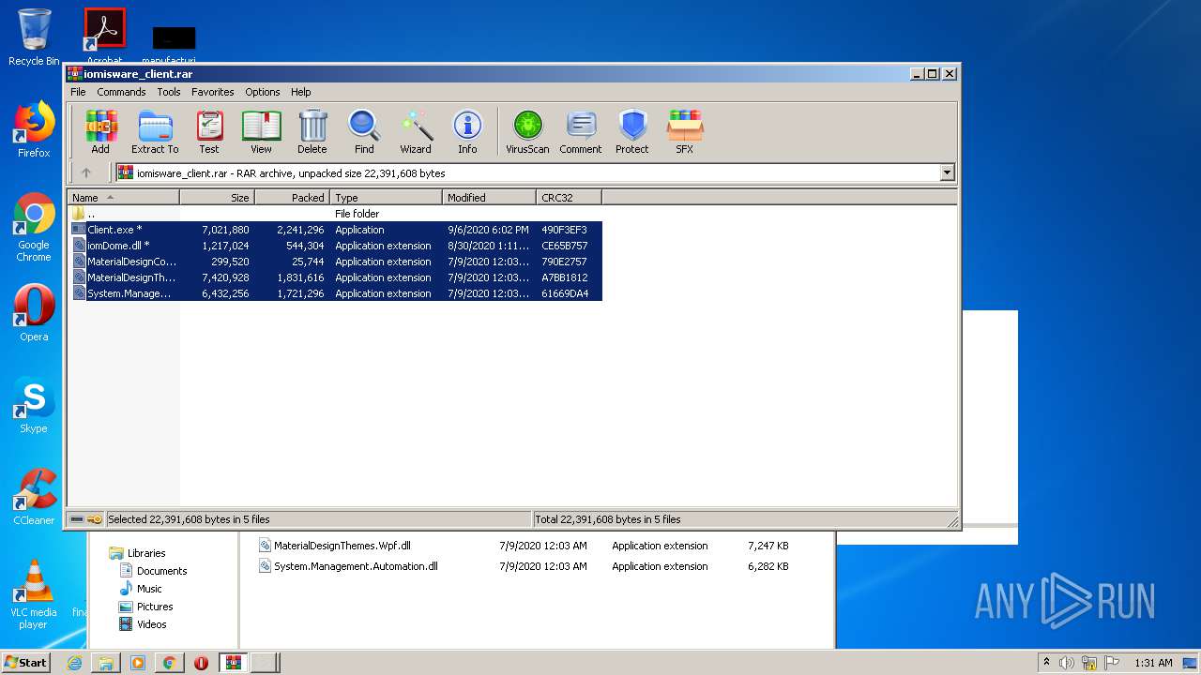Select the MaterialDesignTh... file row
Image resolution: width=1201 pixels, height=675 pixels.
[x=336, y=277]
